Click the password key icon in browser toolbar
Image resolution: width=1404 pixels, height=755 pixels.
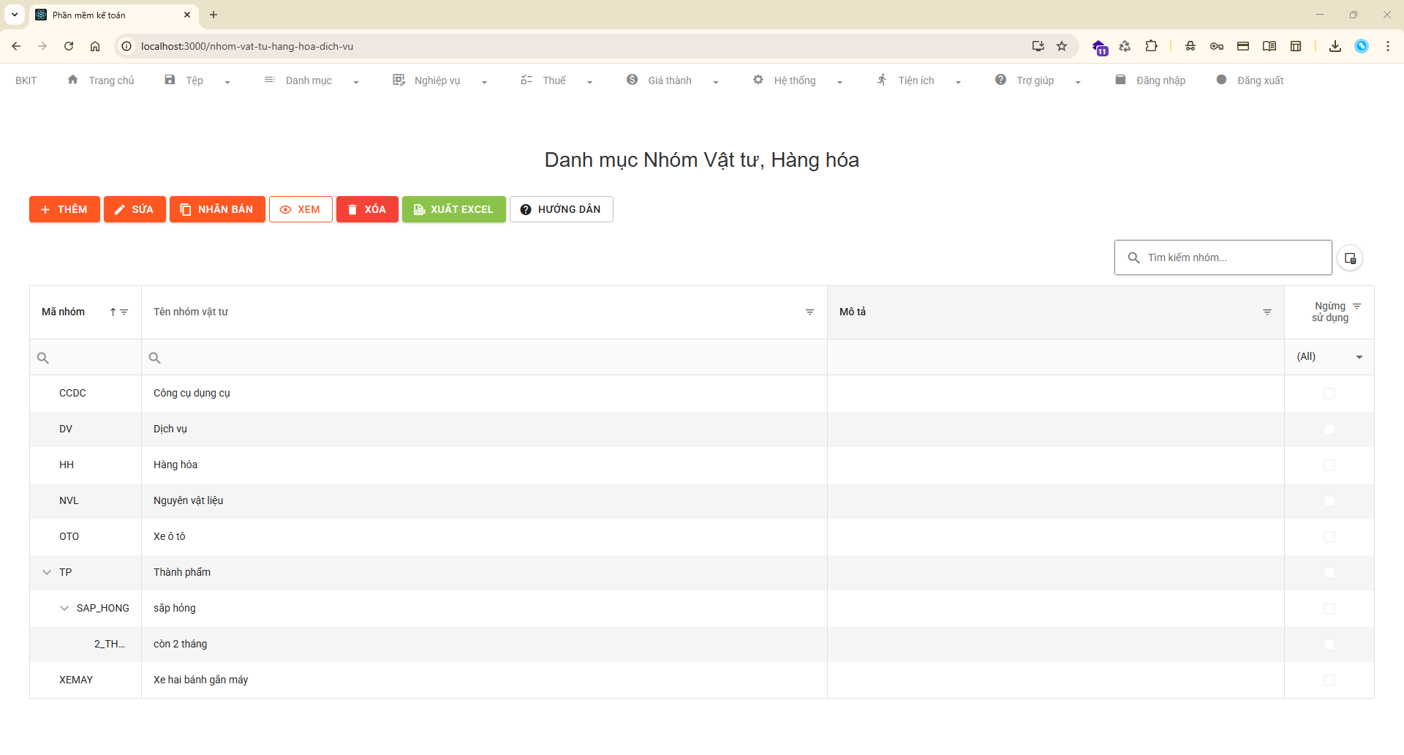click(1217, 46)
